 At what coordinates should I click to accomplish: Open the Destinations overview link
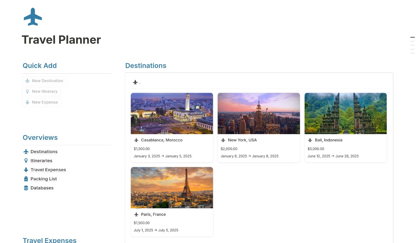click(x=44, y=152)
